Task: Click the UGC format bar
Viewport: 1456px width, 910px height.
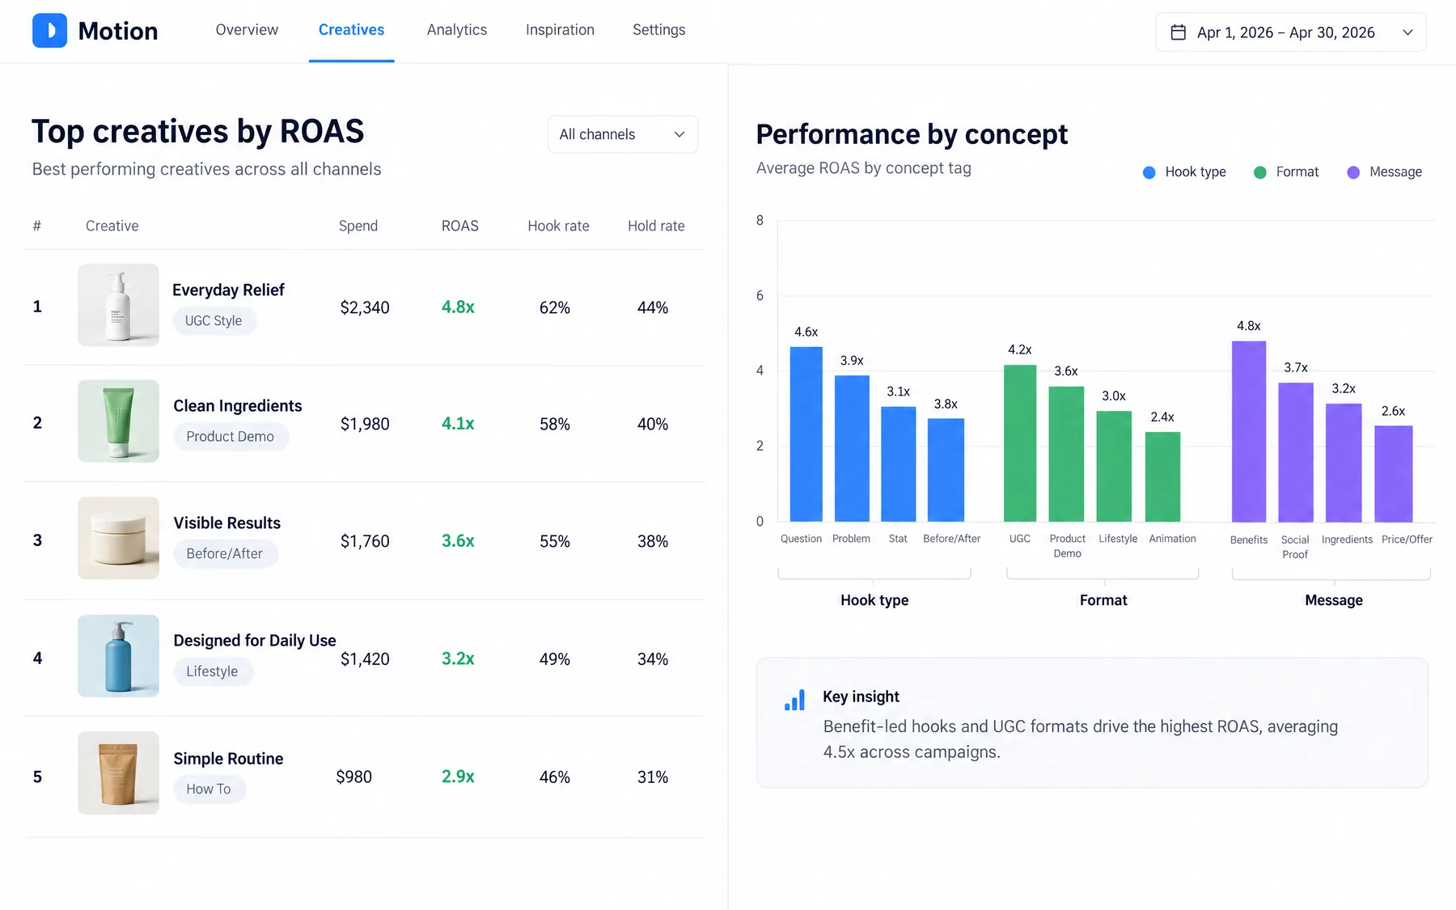Action: point(1020,443)
